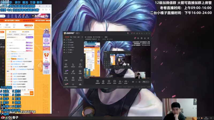Open the browser's hamburger menu
The image size is (214, 120).
click(50, 10)
